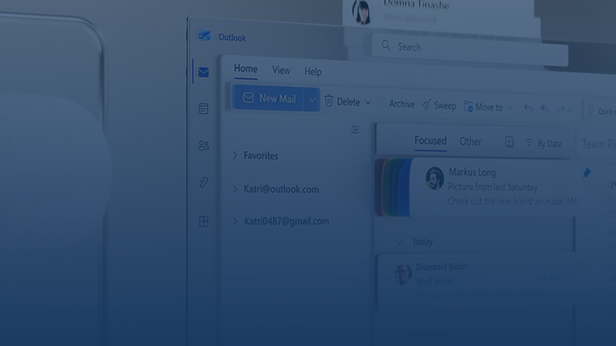Select the Focused inbox tab
The width and height of the screenshot is (616, 346).
point(430,141)
